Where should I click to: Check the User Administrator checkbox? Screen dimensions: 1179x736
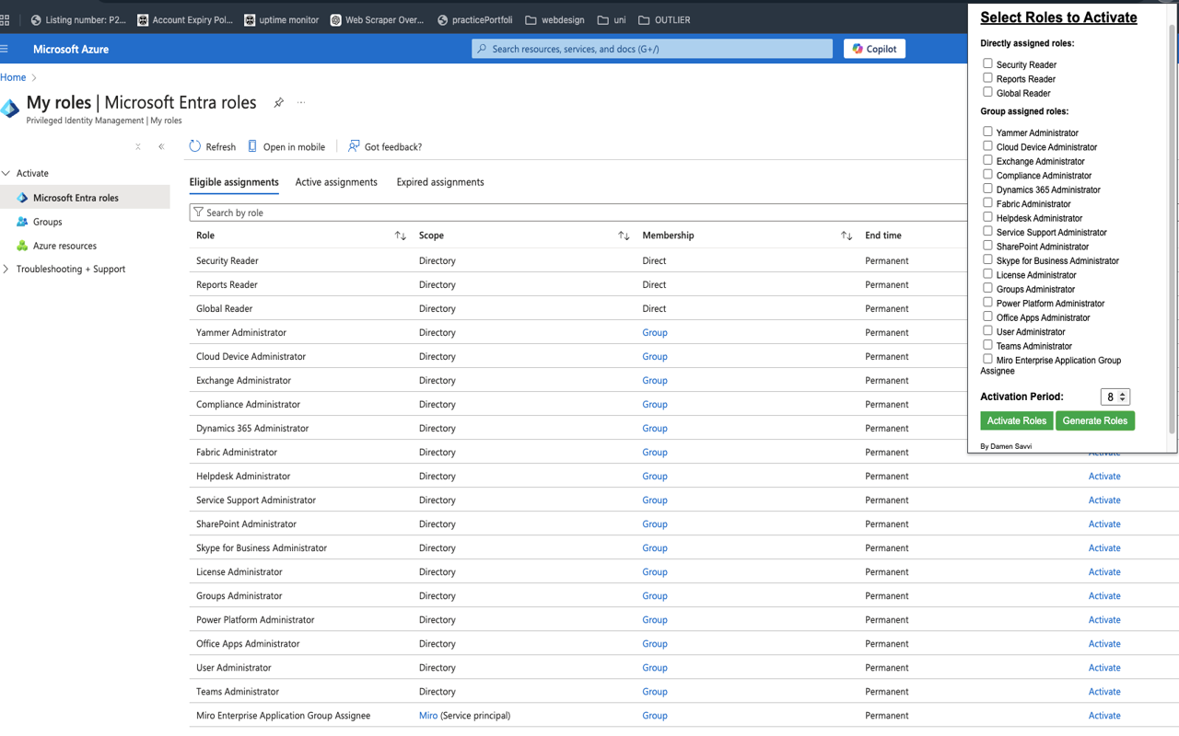[987, 330]
